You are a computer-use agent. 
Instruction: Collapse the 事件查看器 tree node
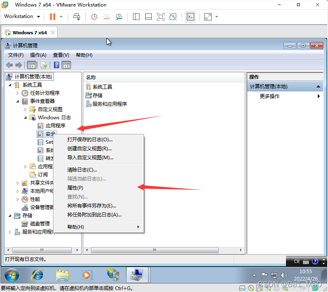coord(18,101)
